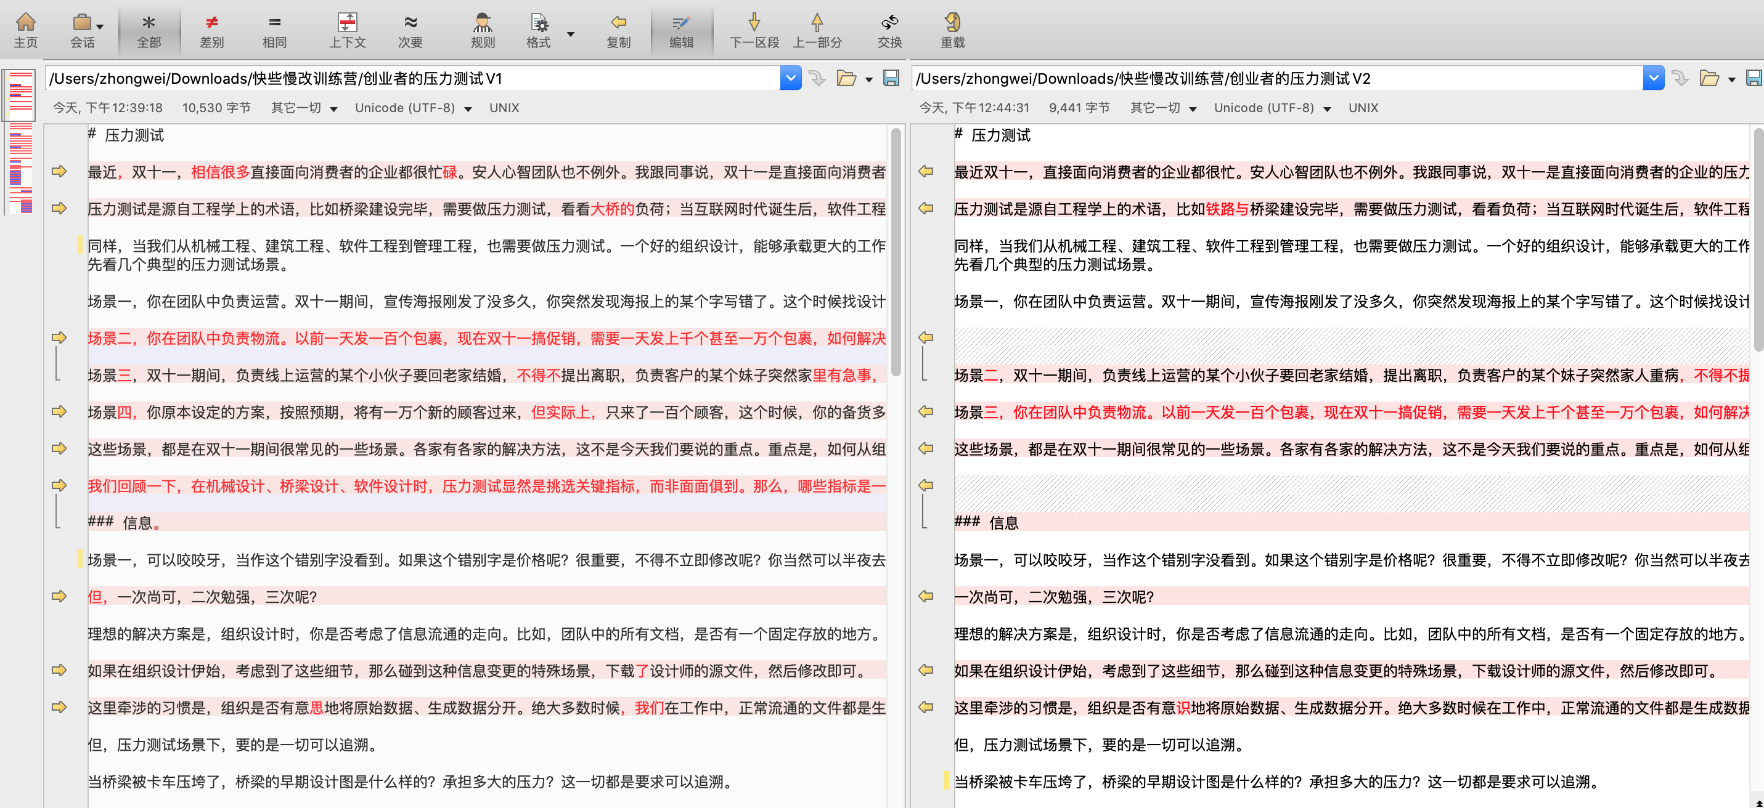This screenshot has height=808, width=1764.
Task: Expand left browse folder dropdown arrow
Action: tap(868, 80)
